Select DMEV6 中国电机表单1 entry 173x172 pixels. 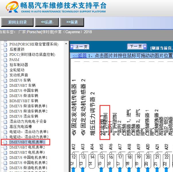(x=28, y=157)
